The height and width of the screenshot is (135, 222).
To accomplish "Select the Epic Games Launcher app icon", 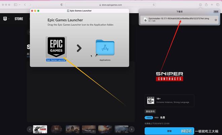I will pyautogui.click(x=56, y=47).
